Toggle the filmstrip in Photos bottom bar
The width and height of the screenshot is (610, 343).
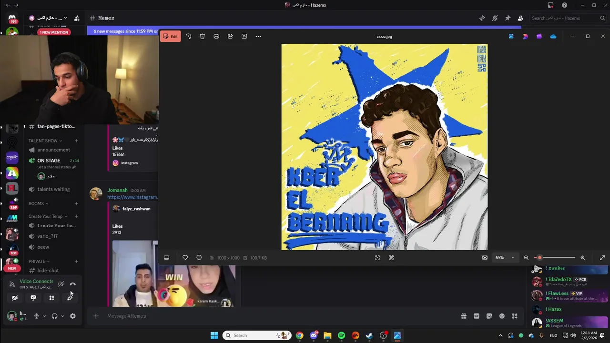tap(166, 258)
